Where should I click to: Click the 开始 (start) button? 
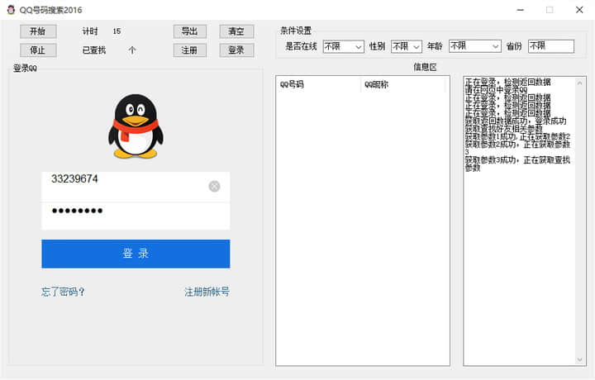tap(38, 31)
